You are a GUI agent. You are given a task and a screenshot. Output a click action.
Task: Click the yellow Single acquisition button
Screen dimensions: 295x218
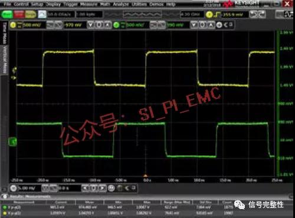31,15
